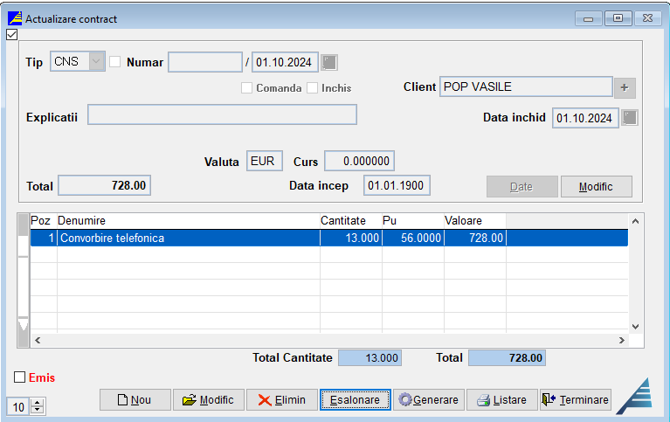The height and width of the screenshot is (422, 670).
Task: Click the plus button next to Client
Action: click(624, 87)
